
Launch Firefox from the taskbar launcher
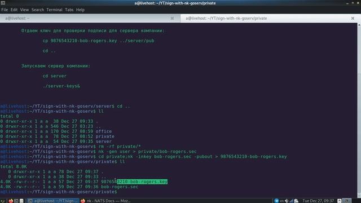(x=11, y=201)
